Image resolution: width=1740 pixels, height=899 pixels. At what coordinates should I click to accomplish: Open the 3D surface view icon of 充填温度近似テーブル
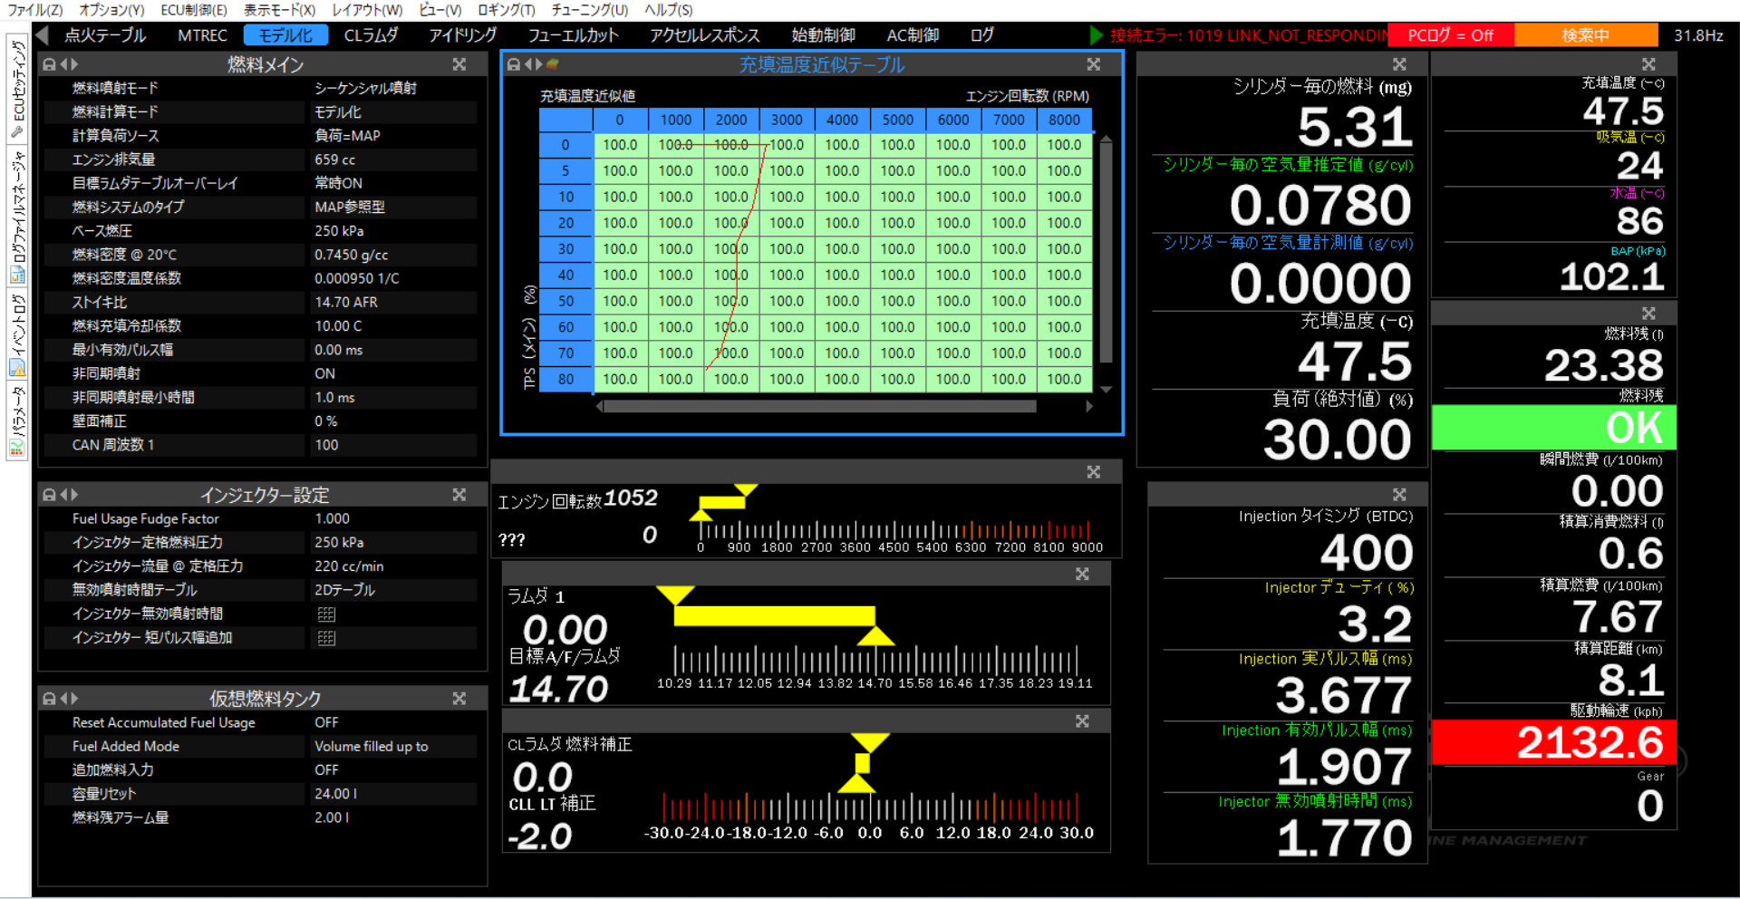tap(552, 64)
